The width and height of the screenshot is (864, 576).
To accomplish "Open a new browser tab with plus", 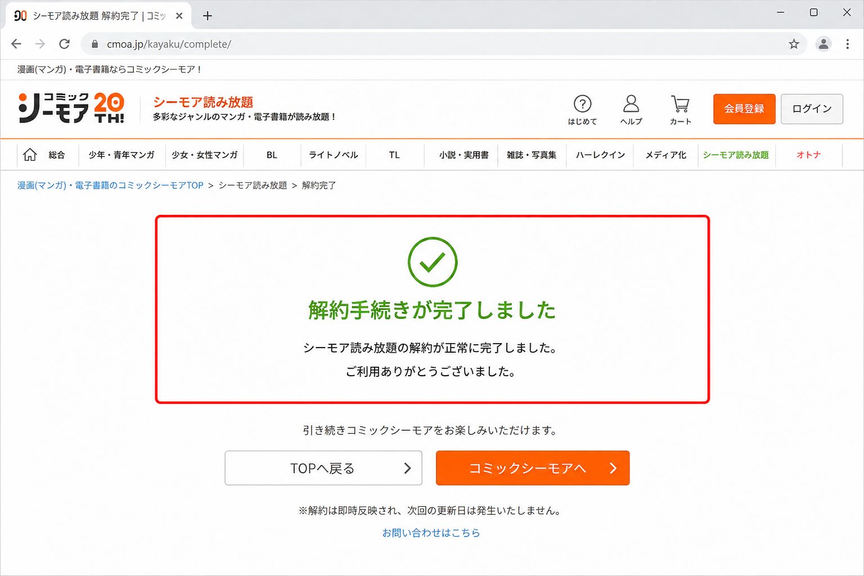I will coord(208,16).
